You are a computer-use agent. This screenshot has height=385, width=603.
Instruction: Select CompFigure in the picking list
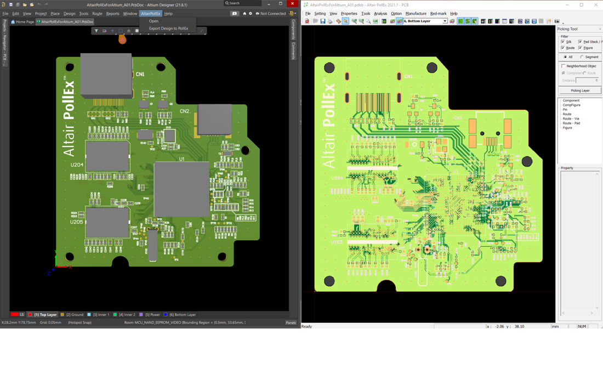coord(571,105)
